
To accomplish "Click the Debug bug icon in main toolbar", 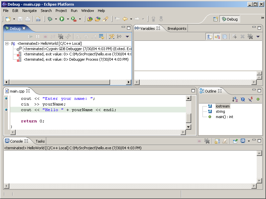I will pos(50,19).
